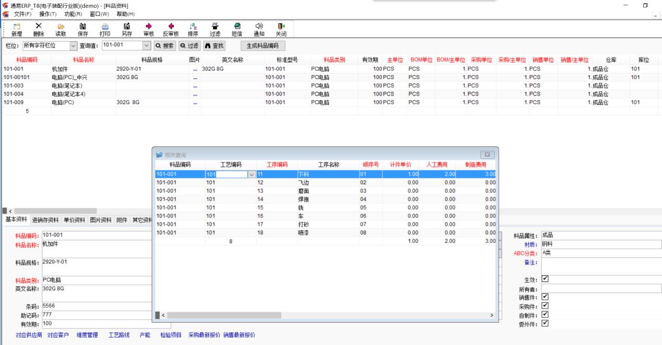Click the 搜索 search button
Screen dimensions: 662x345
pos(164,46)
